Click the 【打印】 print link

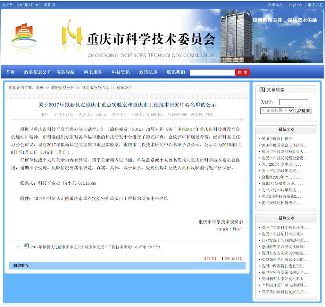[210, 258]
